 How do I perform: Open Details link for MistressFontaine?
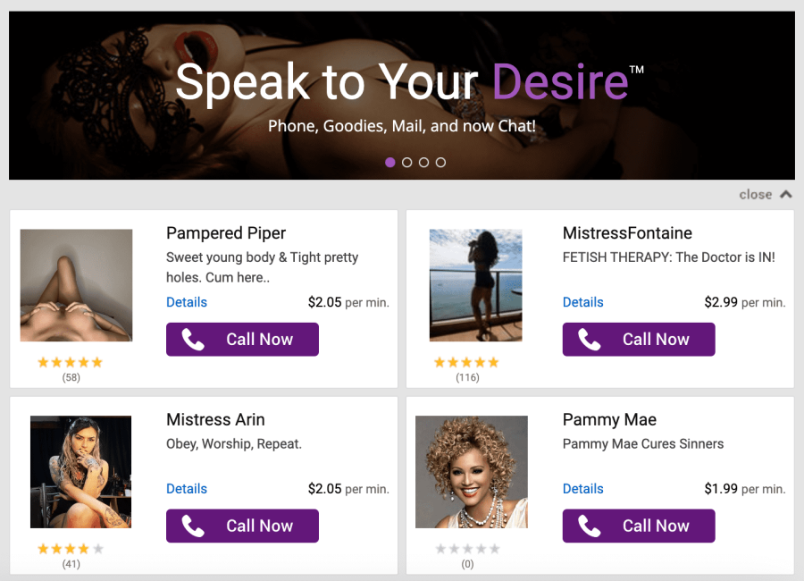(x=583, y=302)
